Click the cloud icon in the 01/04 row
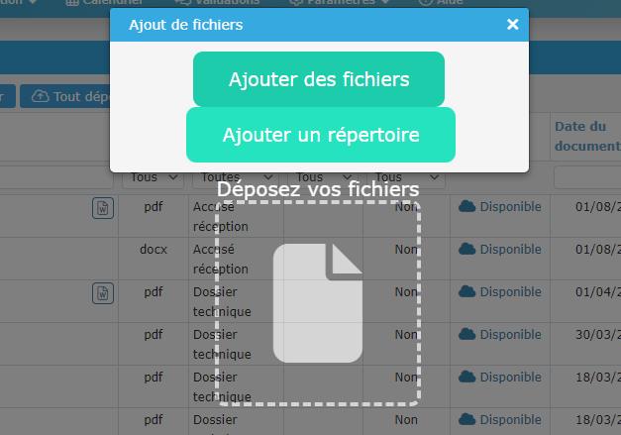 pos(467,291)
